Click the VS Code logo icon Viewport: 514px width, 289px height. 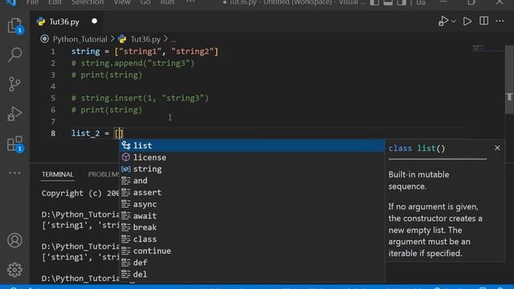pos(12,2)
